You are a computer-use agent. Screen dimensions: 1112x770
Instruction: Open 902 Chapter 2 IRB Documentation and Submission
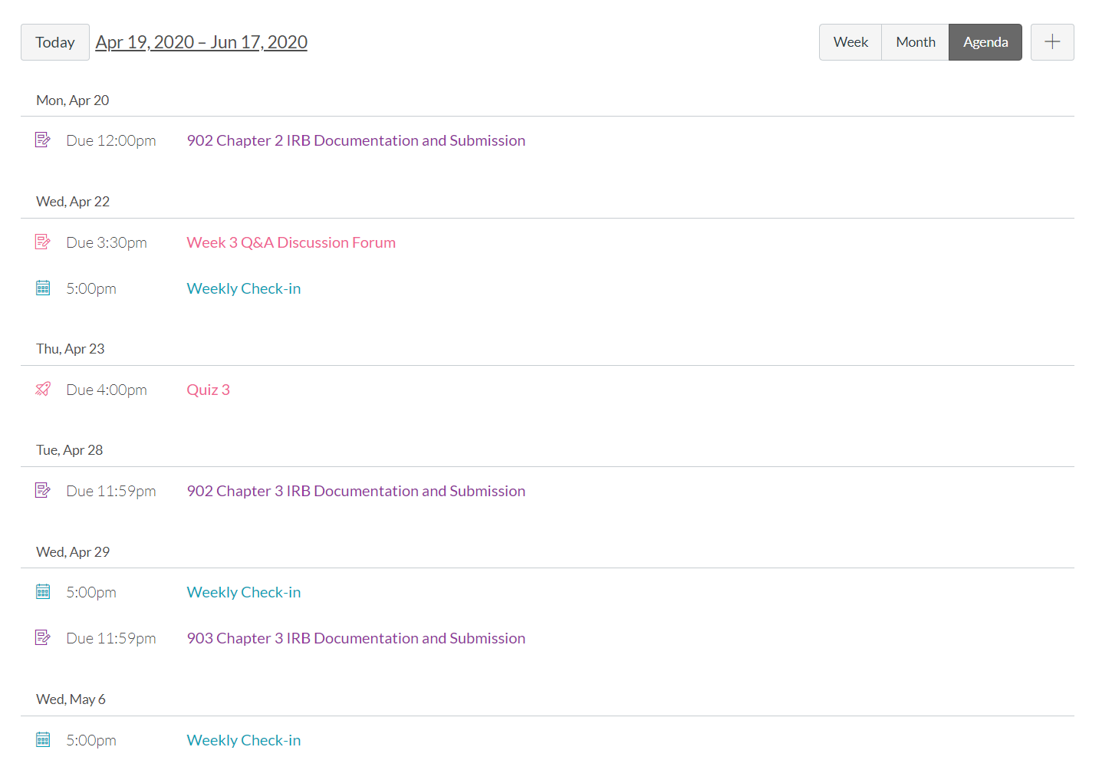click(356, 140)
